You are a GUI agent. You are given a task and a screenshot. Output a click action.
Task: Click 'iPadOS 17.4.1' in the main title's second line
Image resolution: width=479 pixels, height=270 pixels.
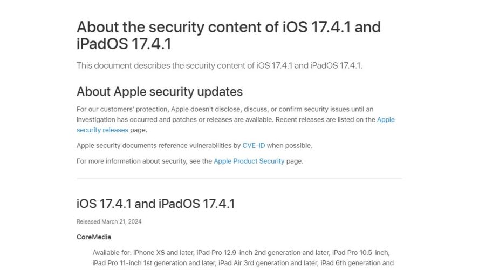point(124,43)
